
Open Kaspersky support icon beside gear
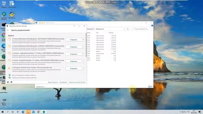pos(11,82)
